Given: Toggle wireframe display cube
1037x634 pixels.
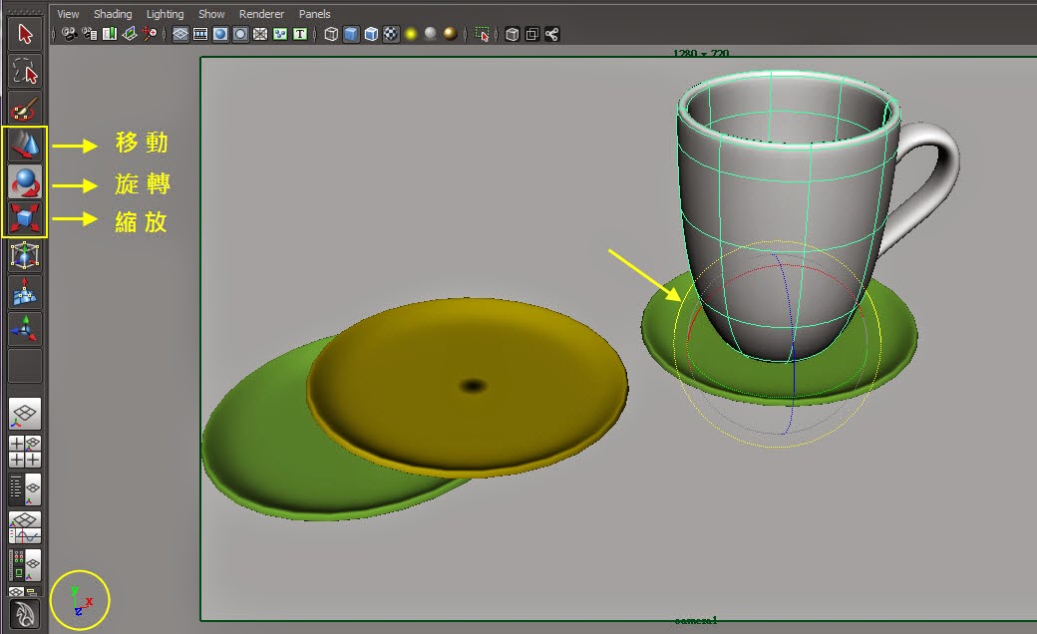Looking at the screenshot, I should (x=331, y=34).
